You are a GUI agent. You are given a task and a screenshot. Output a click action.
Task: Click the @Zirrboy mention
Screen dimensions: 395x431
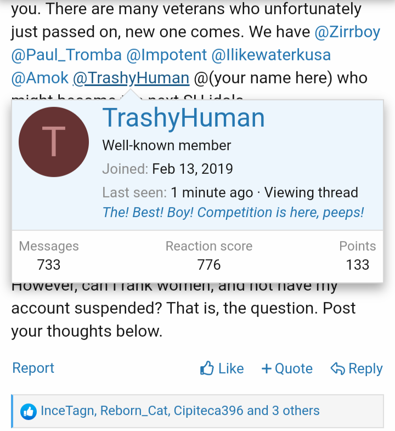pyautogui.click(x=347, y=32)
